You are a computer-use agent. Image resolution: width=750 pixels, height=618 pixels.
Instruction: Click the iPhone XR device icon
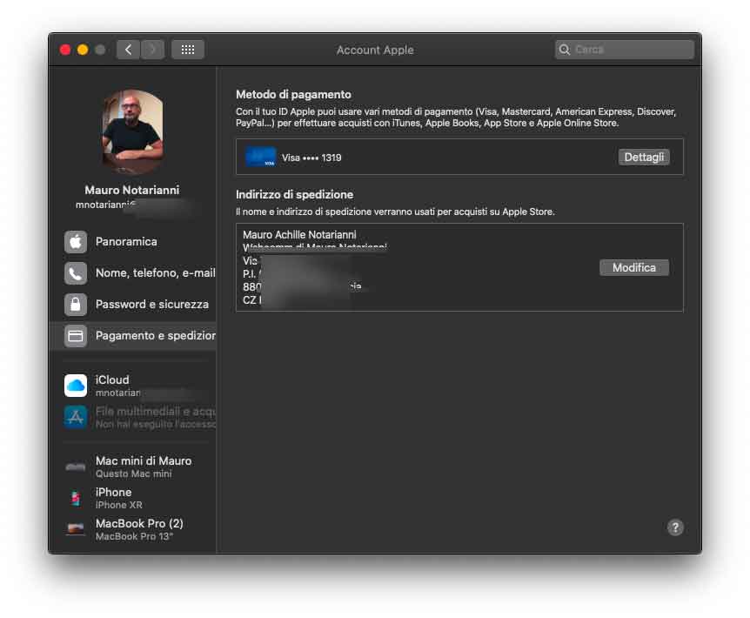76,498
